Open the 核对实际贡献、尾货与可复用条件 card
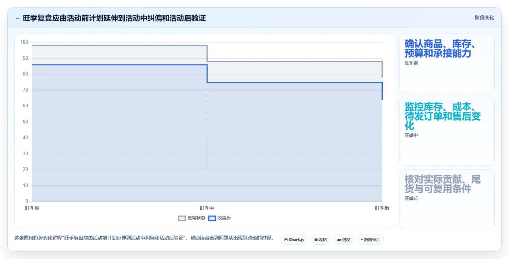509x259 pixels. (x=447, y=199)
